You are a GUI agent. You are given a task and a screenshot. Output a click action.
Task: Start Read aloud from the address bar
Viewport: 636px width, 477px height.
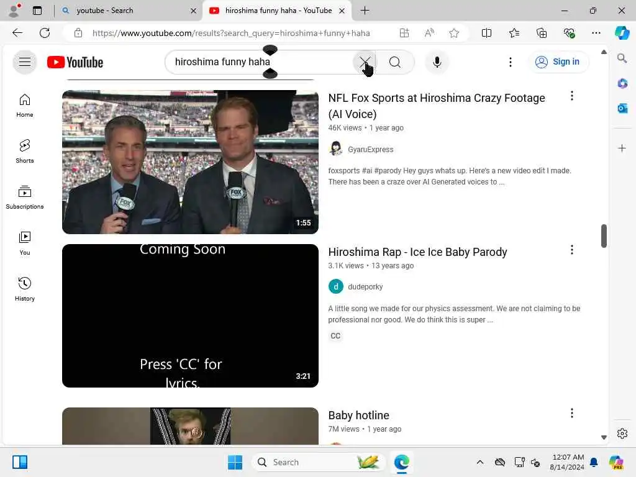[x=429, y=33]
